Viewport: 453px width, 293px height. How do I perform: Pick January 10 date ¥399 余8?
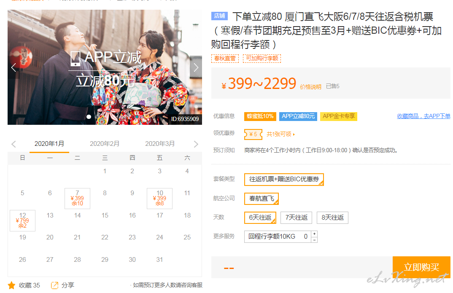coord(160,198)
